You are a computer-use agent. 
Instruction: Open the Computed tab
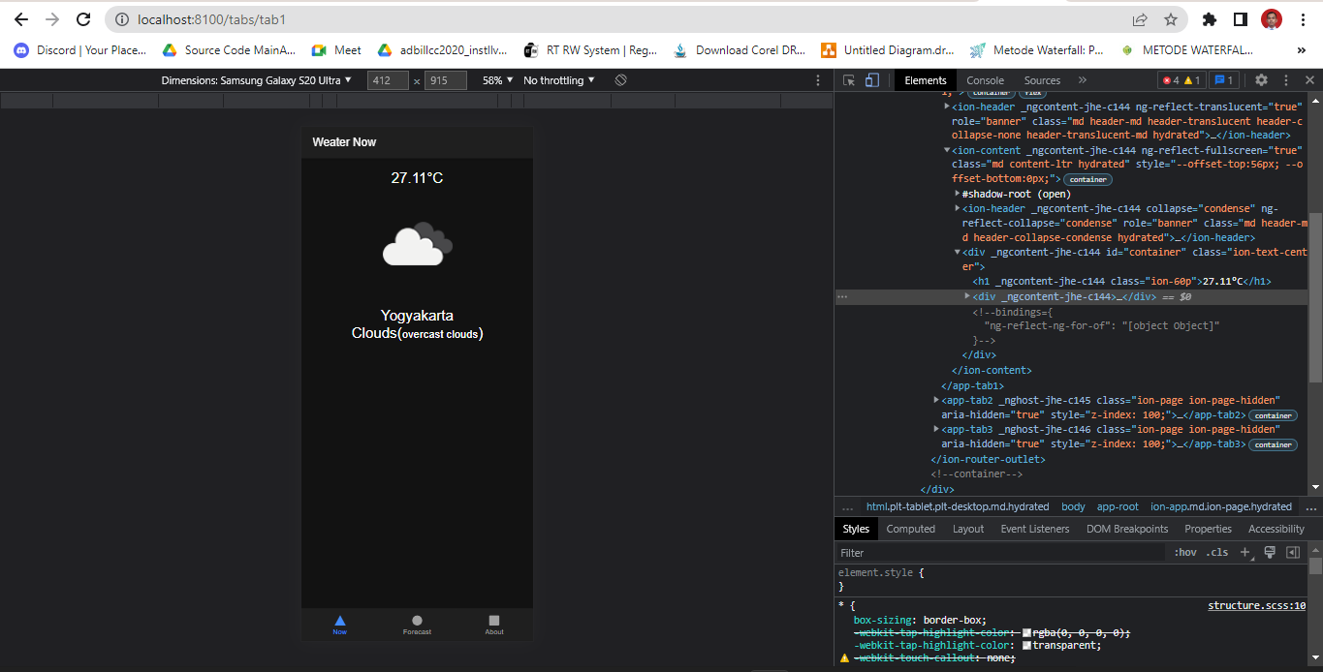point(911,529)
